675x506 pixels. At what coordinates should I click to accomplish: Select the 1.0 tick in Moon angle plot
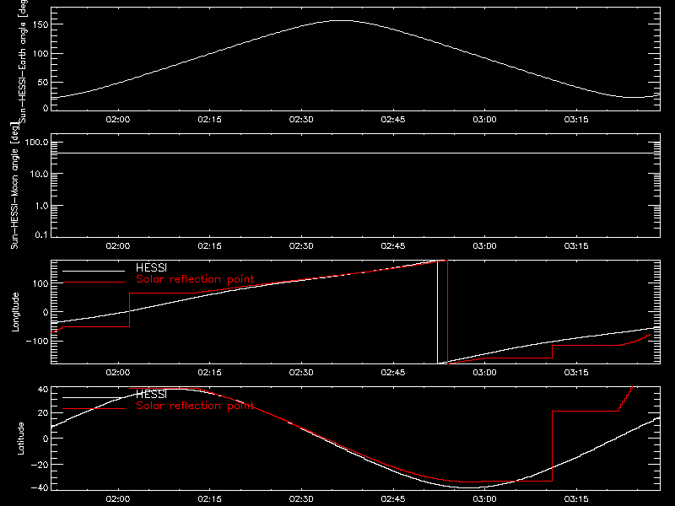pos(41,206)
